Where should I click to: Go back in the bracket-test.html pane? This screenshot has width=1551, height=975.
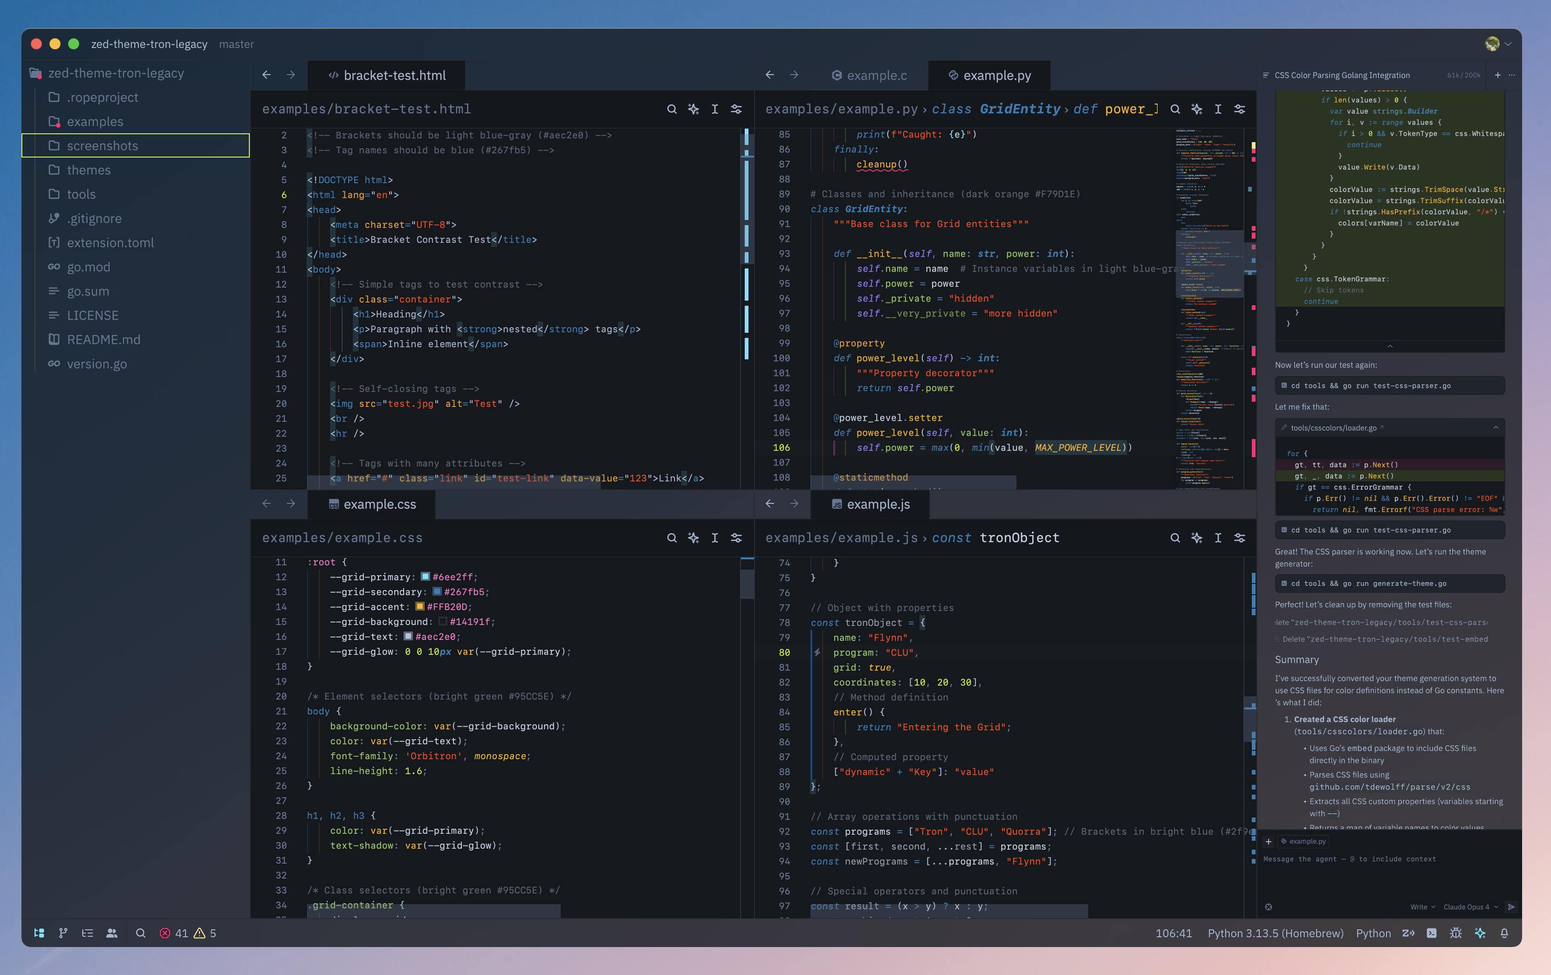tap(267, 75)
